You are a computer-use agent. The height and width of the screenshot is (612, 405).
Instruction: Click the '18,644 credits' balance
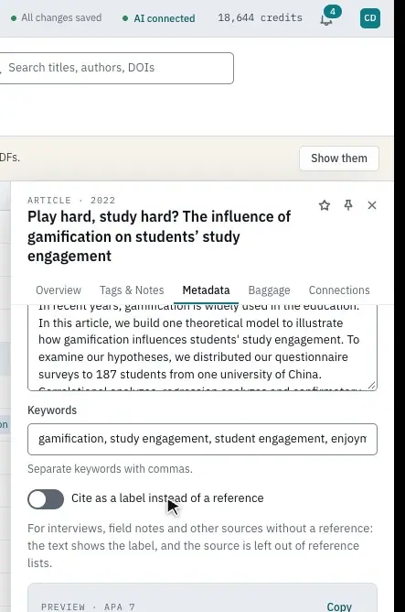(x=261, y=18)
